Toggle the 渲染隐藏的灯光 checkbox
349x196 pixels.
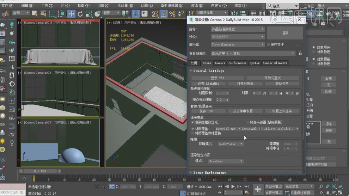point(193,122)
